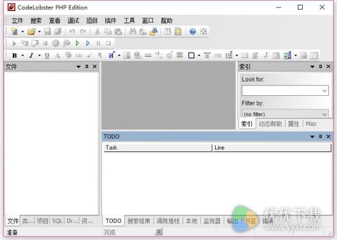Open the Italic dropdown arrow
Image resolution: width=337 pixels, height=240 pixels.
pyautogui.click(x=39, y=56)
